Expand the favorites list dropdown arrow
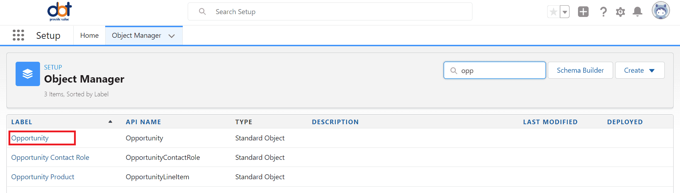Image resolution: width=680 pixels, height=193 pixels. [x=565, y=12]
